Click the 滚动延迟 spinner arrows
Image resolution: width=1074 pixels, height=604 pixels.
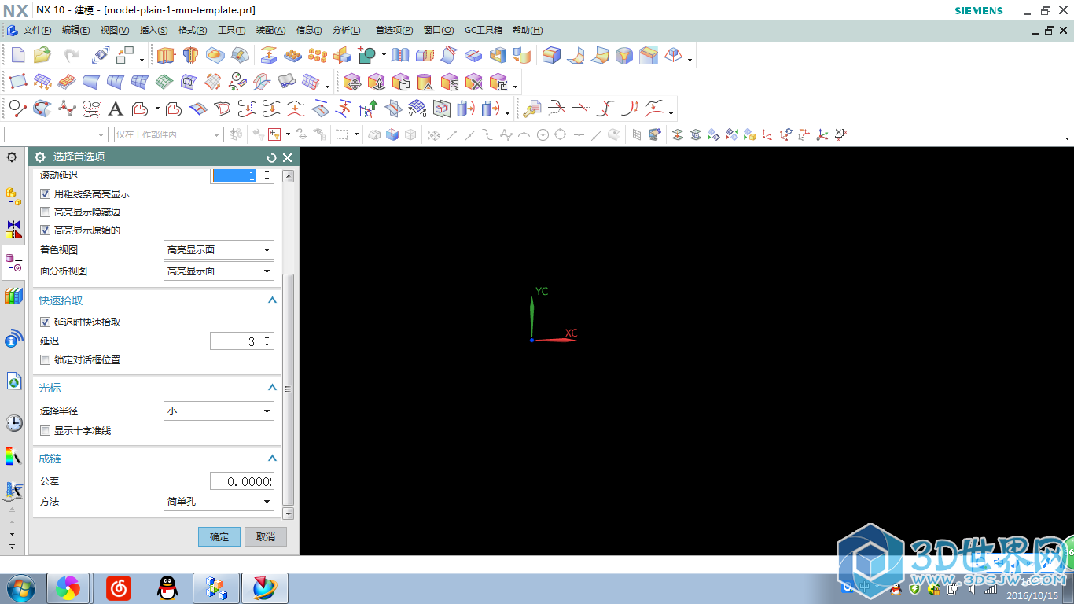click(x=267, y=175)
